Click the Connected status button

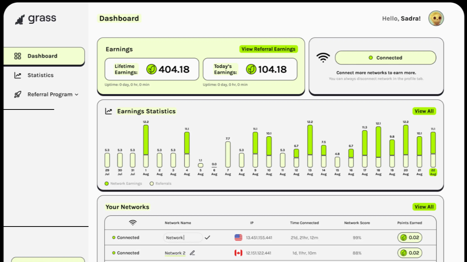(385, 58)
